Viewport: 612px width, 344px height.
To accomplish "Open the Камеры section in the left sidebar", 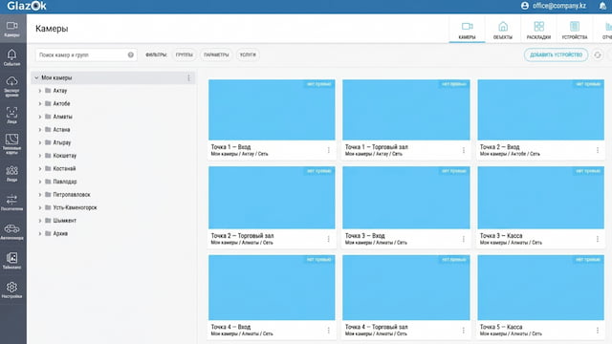I will (x=12, y=29).
